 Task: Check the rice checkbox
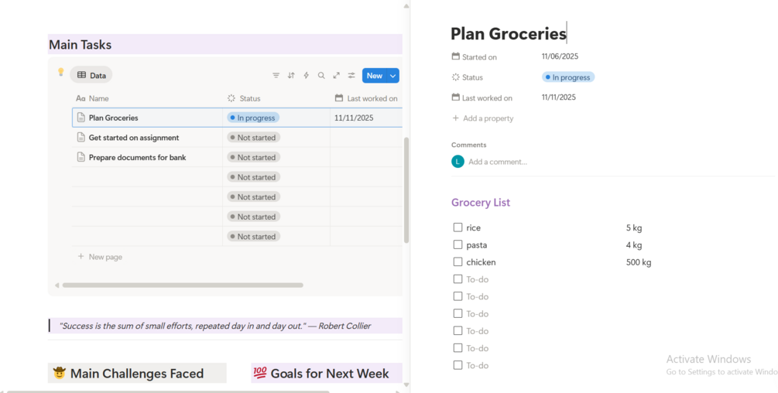coord(458,227)
